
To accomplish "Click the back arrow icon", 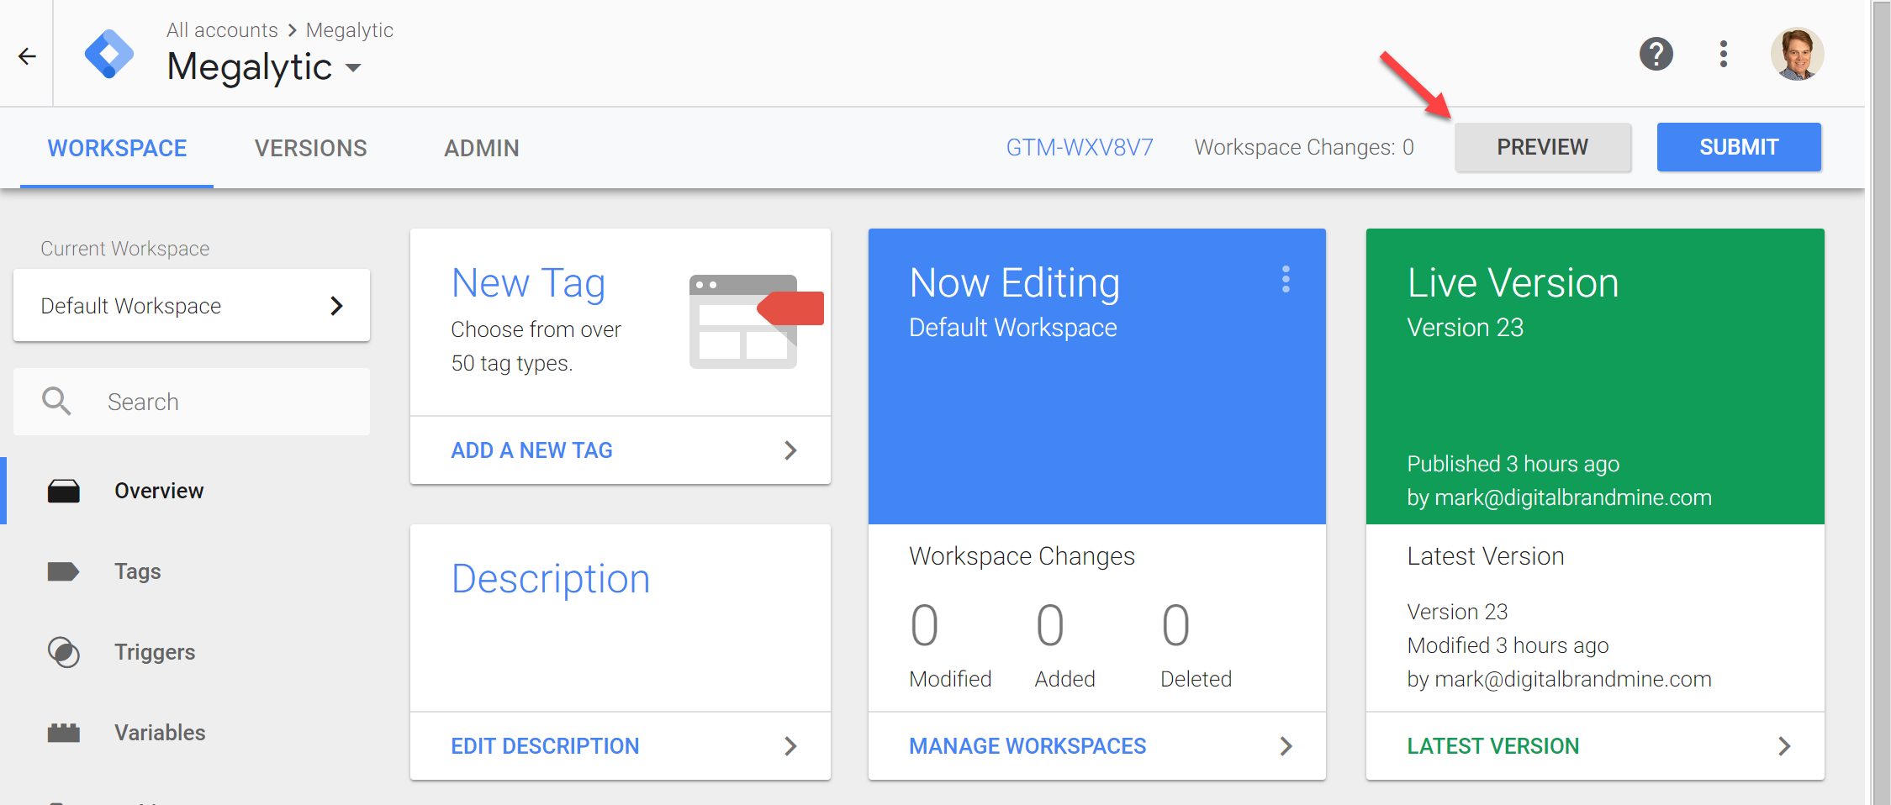I will coord(27,56).
